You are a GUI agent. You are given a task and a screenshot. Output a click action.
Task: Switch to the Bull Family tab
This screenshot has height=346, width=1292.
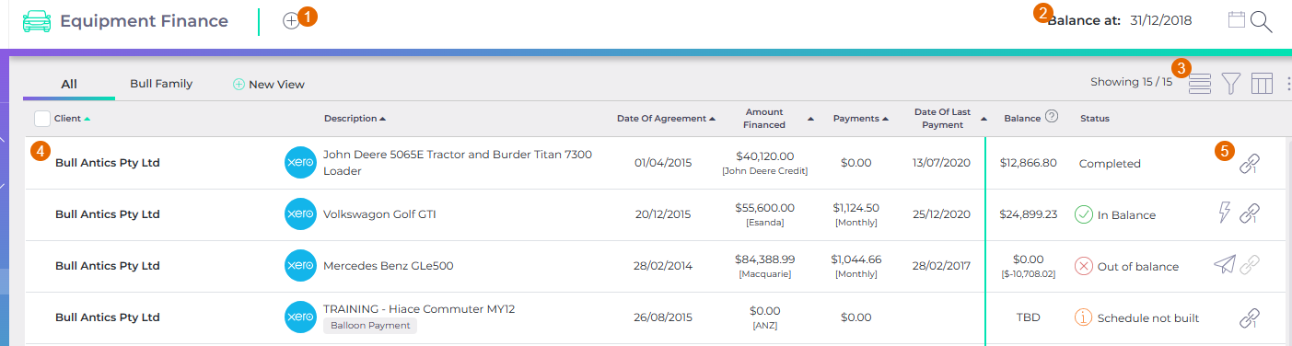(x=161, y=84)
